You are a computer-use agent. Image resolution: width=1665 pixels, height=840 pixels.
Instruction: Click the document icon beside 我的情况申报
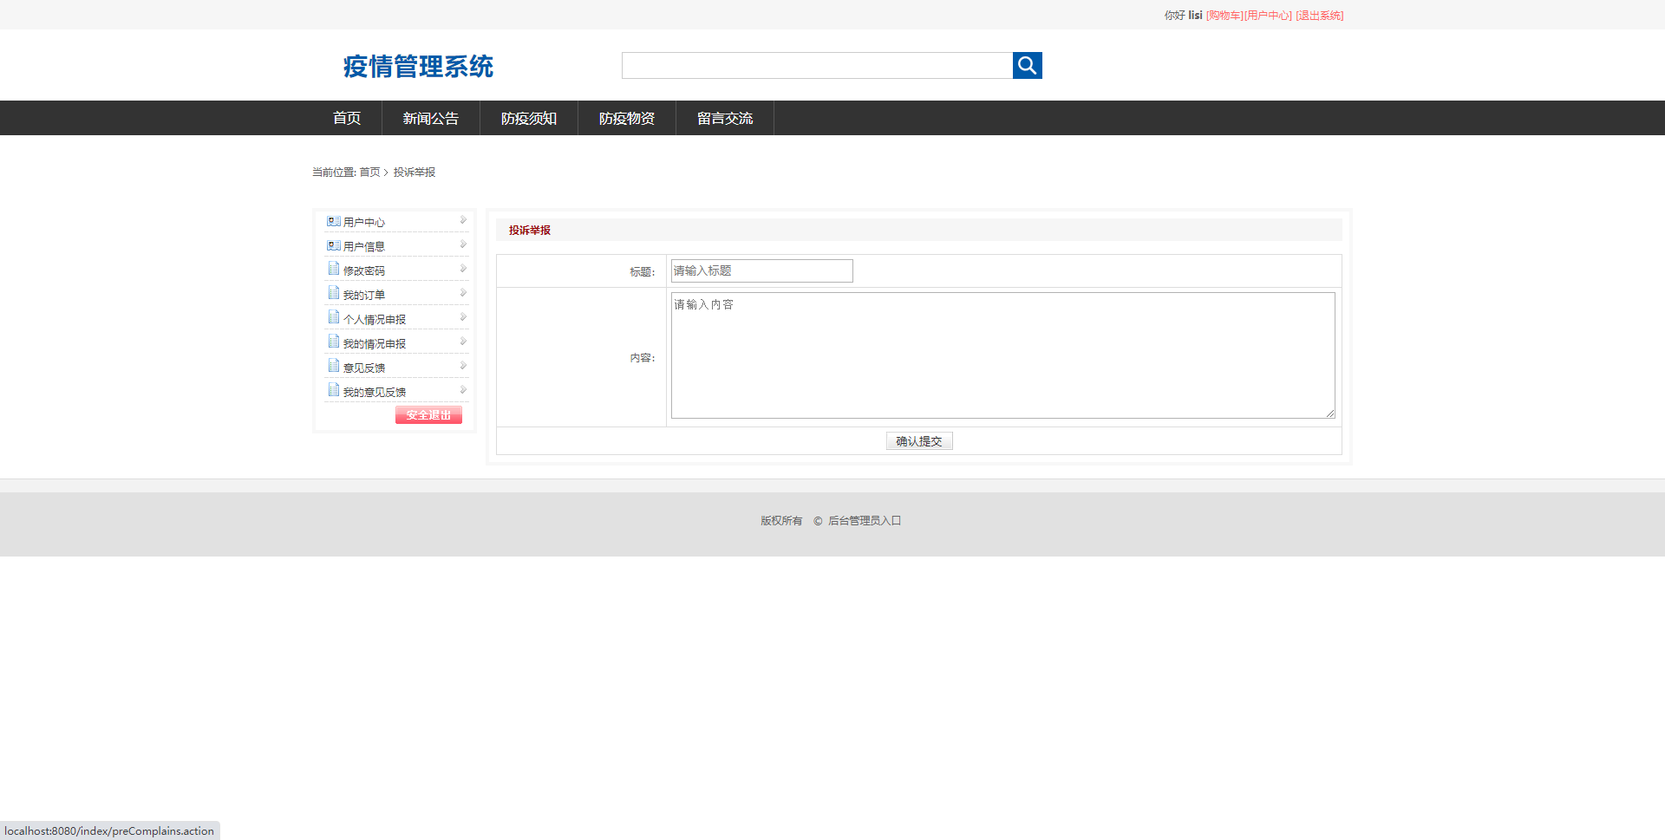coord(334,342)
